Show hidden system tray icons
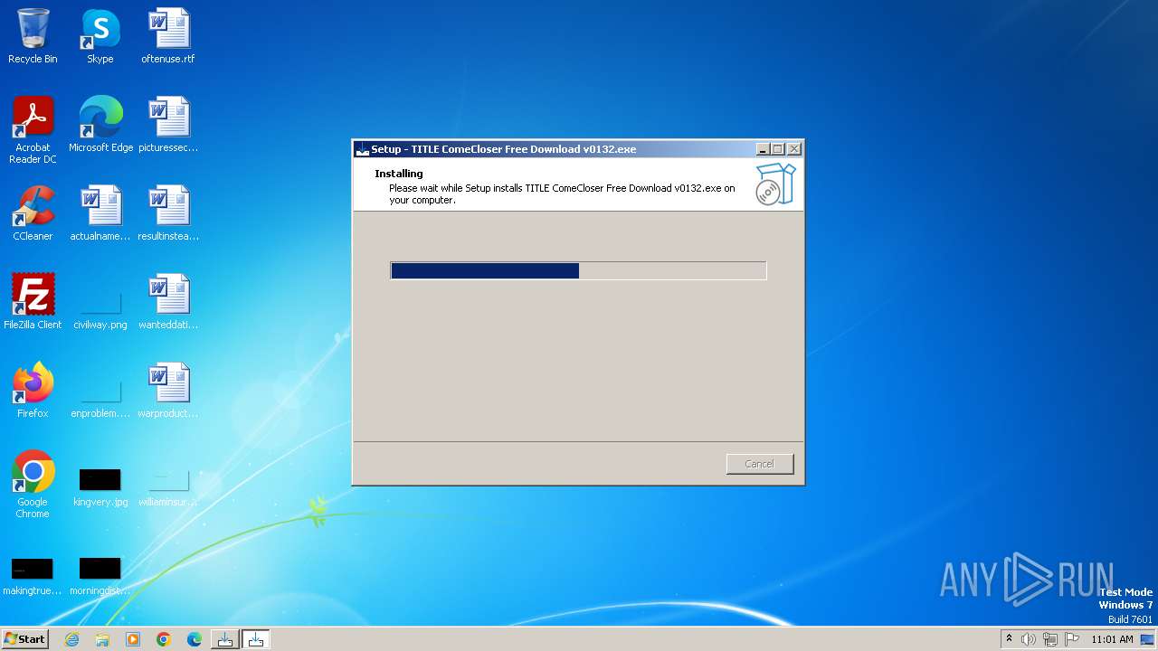The image size is (1158, 651). [x=1009, y=639]
